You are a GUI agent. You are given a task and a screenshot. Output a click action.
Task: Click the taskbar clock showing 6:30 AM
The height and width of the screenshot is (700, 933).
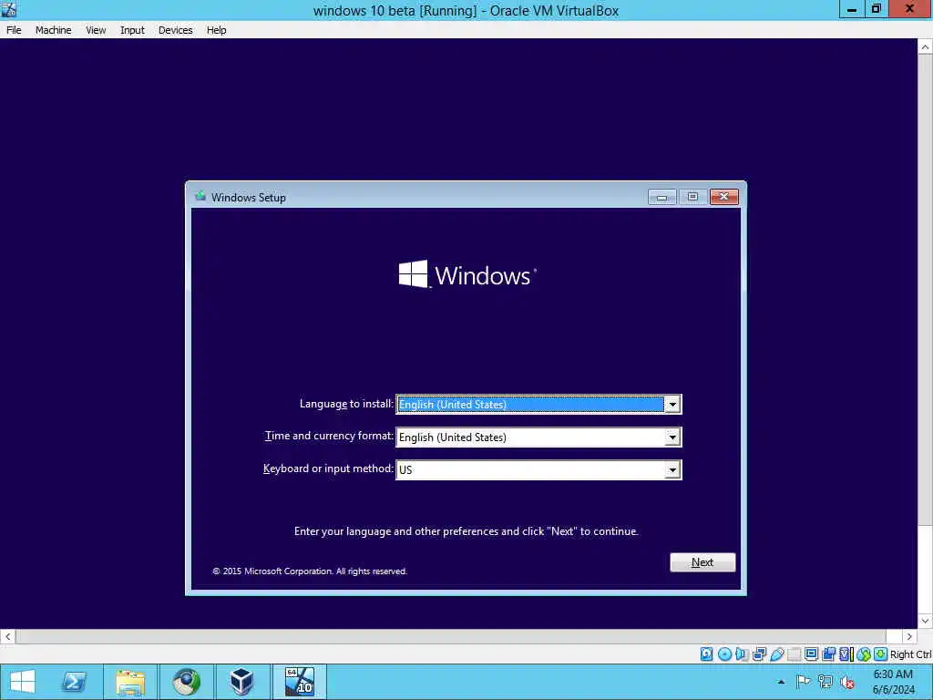click(x=893, y=682)
